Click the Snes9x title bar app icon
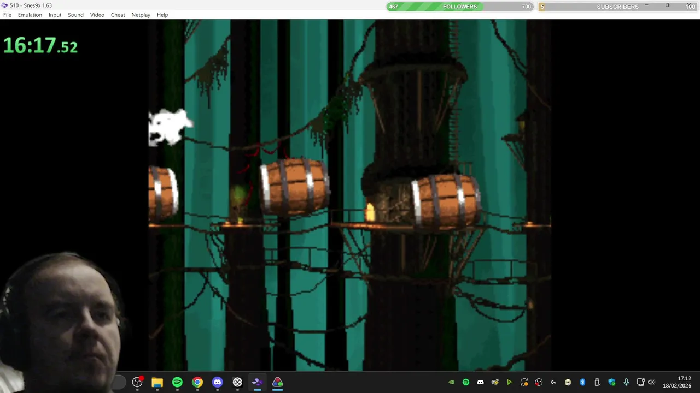 (x=4, y=5)
